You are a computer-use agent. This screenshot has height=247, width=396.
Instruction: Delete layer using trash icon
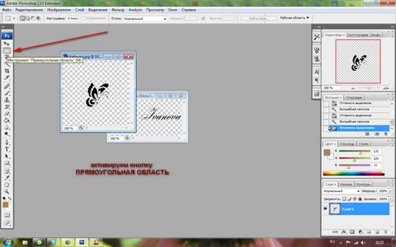coord(386,232)
